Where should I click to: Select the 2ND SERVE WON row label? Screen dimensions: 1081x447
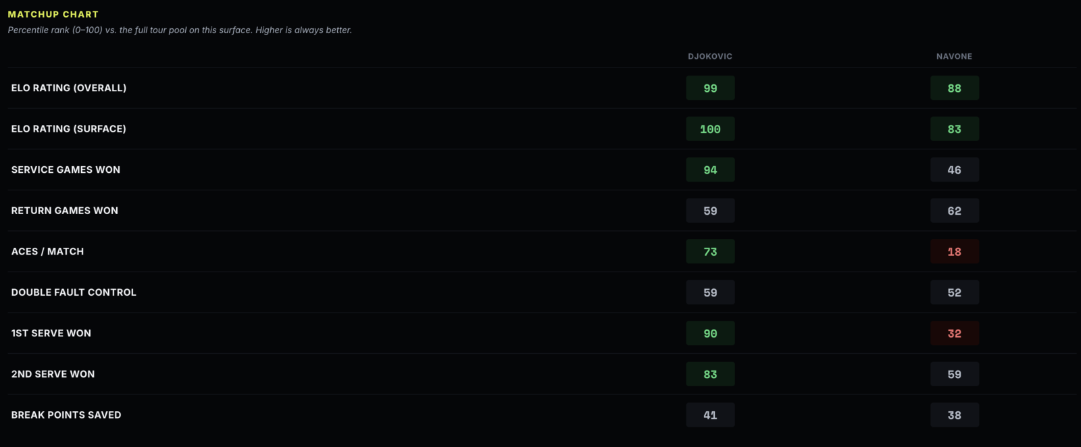tap(53, 374)
